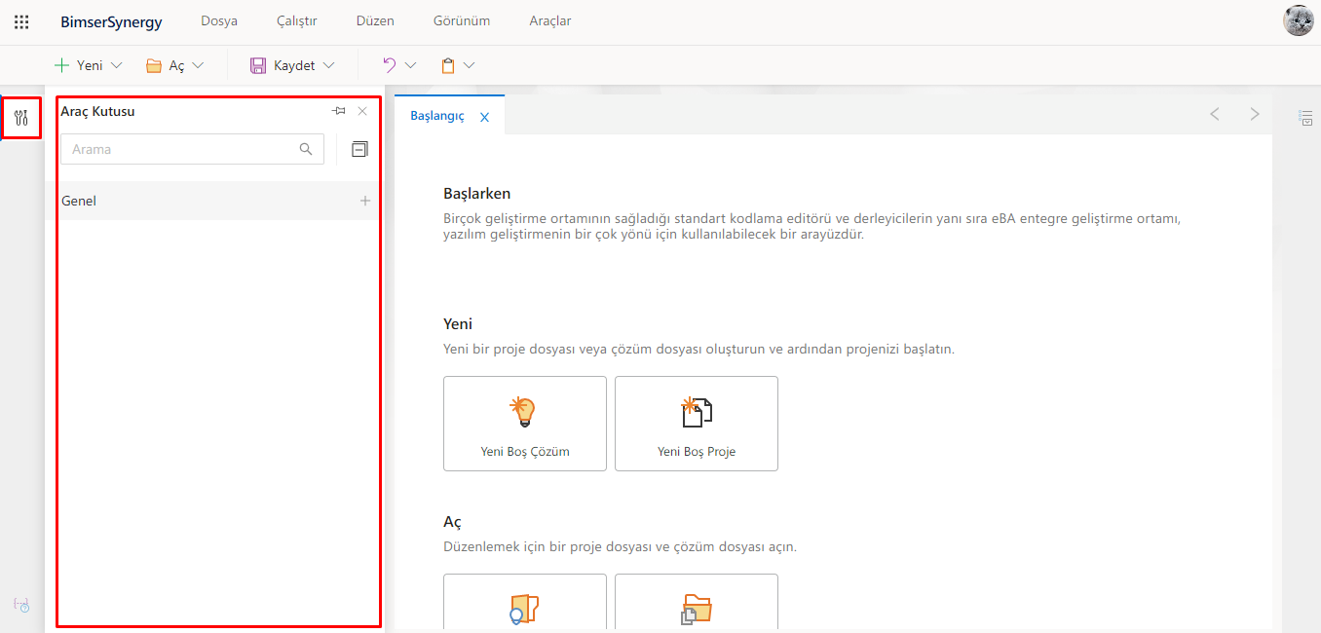
Task: Collapse all groups in toolbox panel
Action: [x=359, y=149]
